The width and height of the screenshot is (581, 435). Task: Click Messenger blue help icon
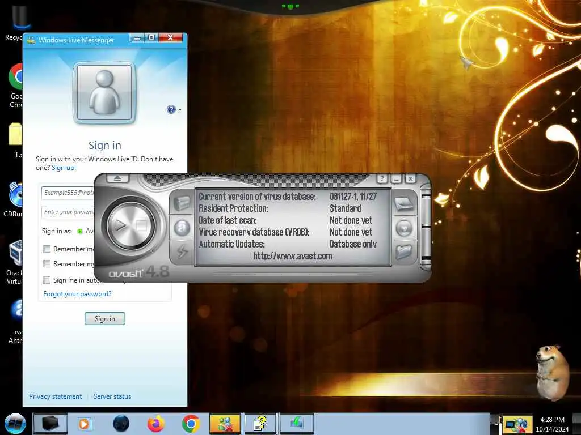[171, 109]
